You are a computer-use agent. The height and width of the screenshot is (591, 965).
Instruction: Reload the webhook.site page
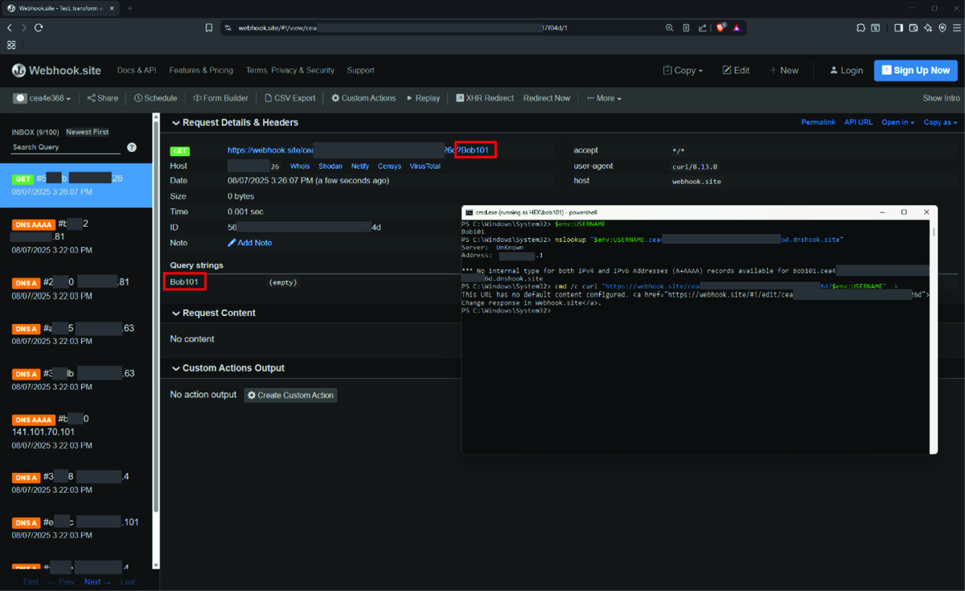tap(39, 27)
